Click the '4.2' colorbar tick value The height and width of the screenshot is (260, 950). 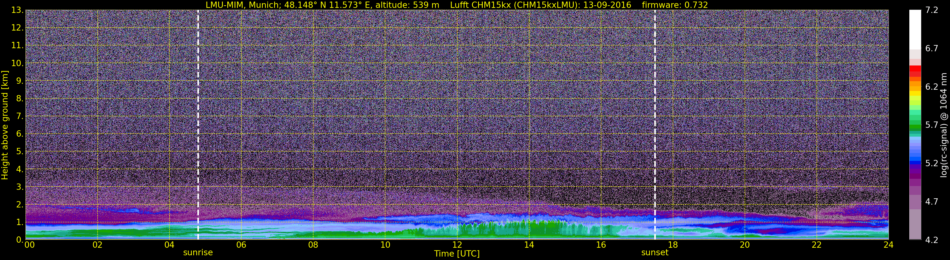(x=932, y=240)
